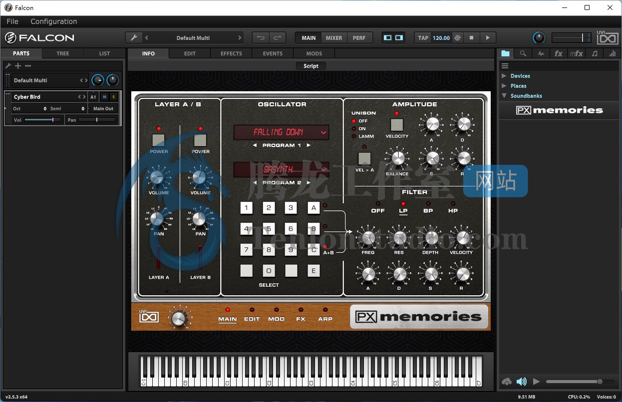Go to next Program 2 preset
This screenshot has height=402, width=622.
(309, 183)
